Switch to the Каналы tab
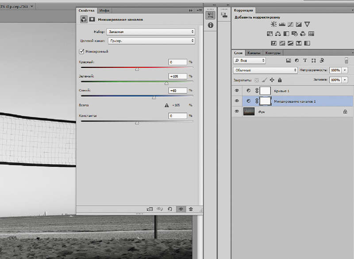 point(254,53)
